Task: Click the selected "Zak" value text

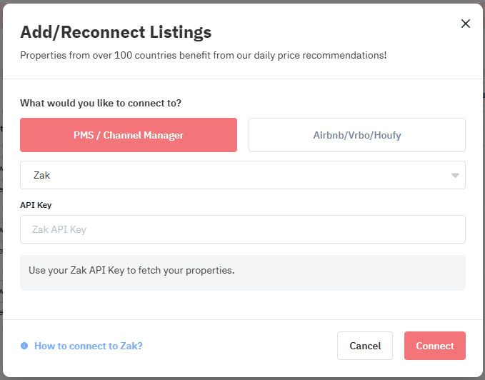Action: pos(41,175)
